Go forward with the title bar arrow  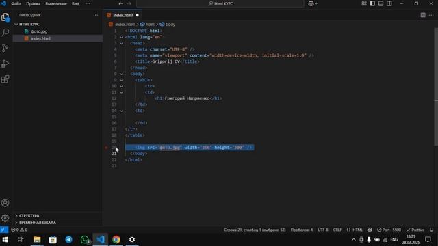[129, 3]
